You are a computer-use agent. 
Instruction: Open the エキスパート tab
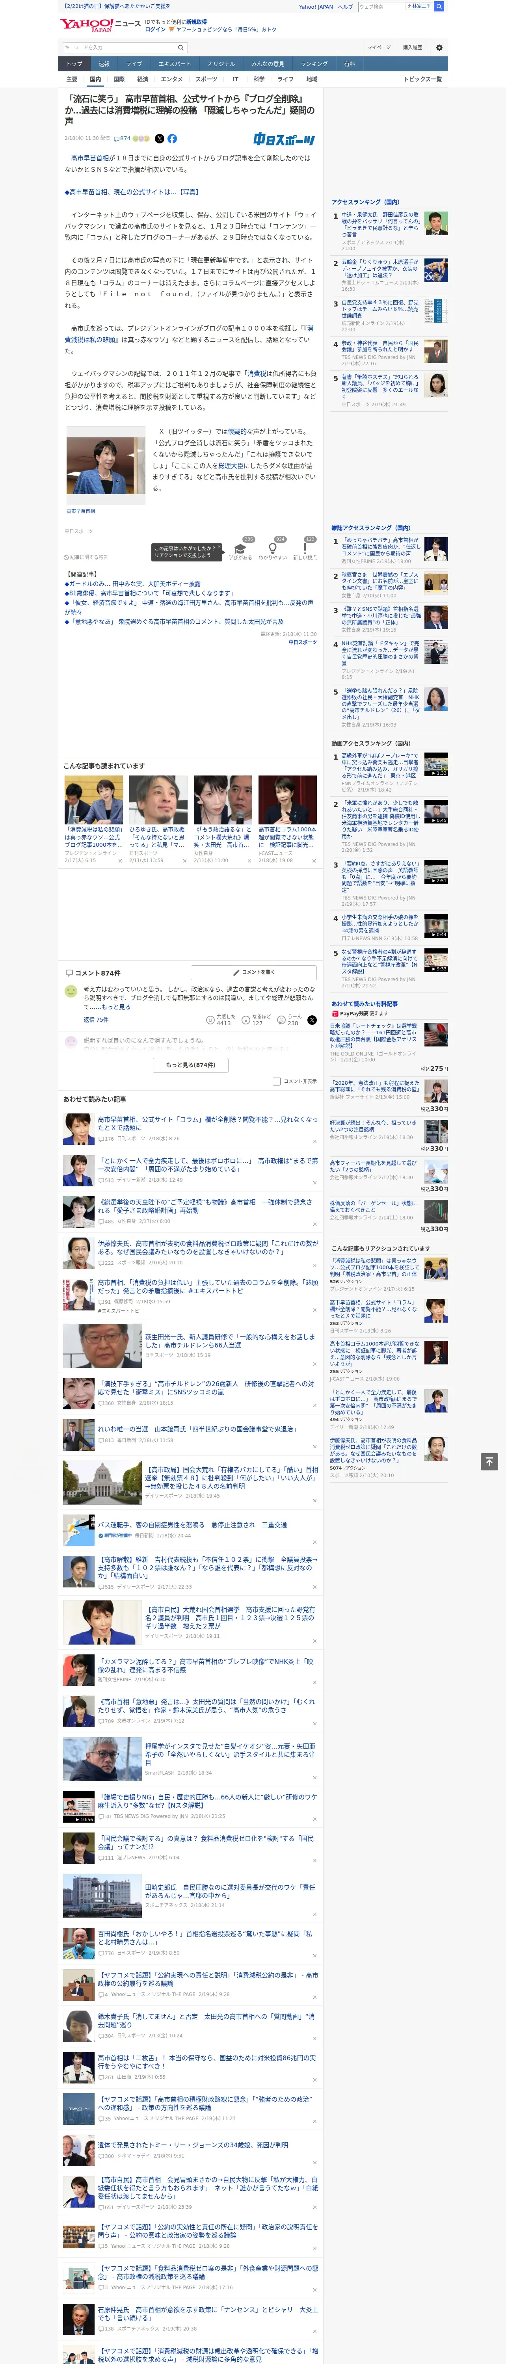click(x=175, y=64)
